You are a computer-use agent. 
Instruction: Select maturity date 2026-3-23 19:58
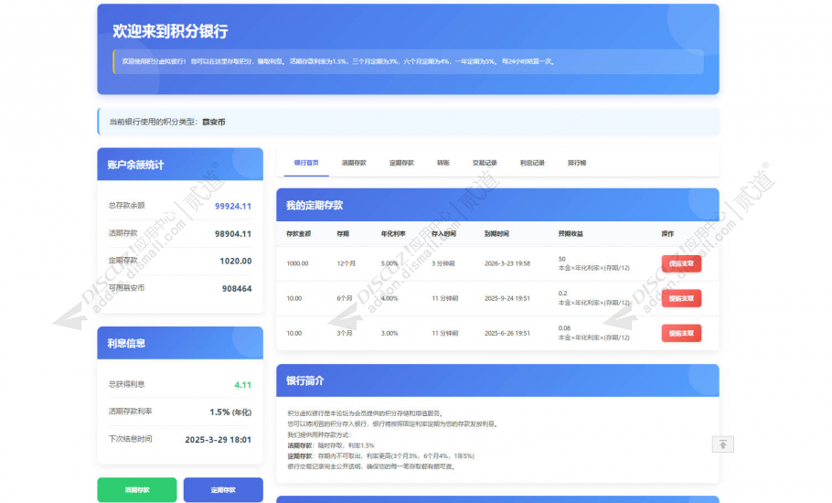point(507,263)
